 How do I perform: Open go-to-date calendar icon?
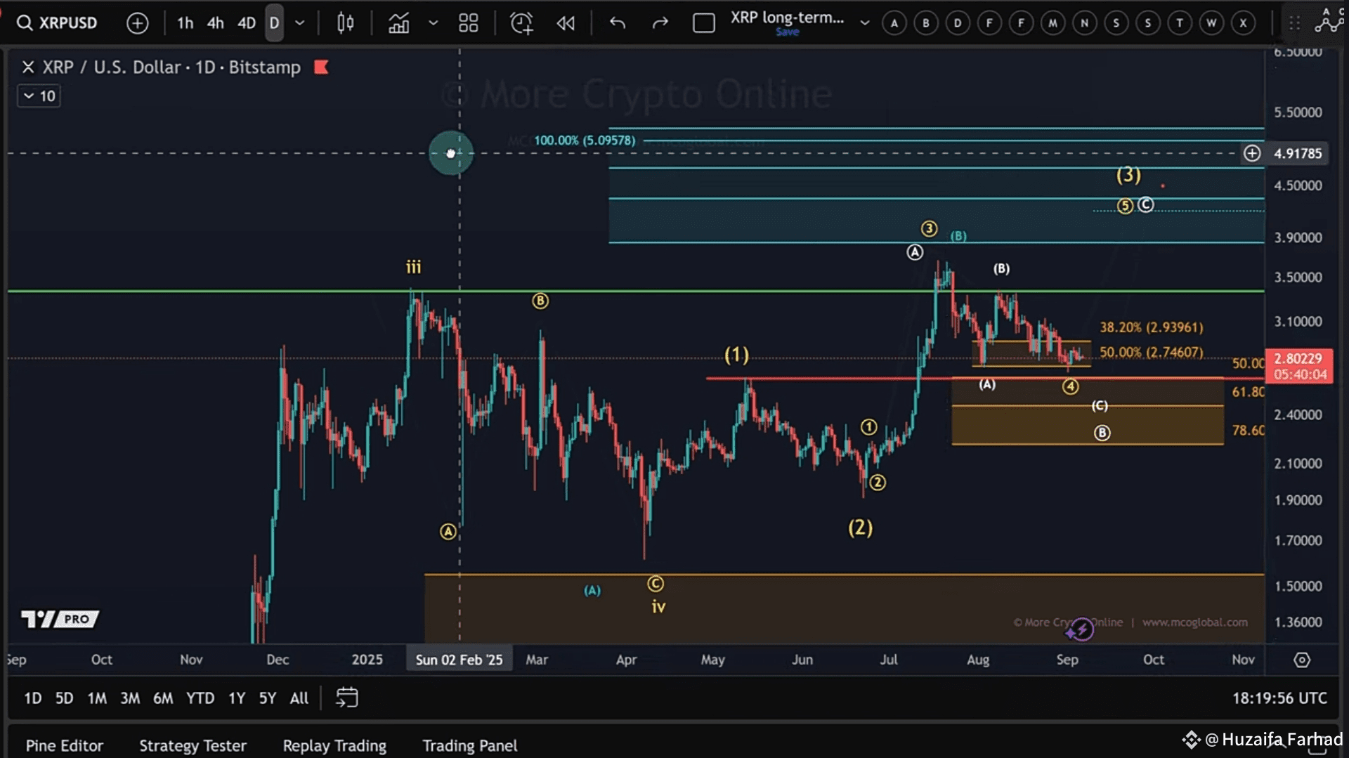coord(346,698)
